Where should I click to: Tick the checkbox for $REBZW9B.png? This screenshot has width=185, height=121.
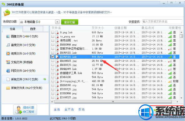coord(53,45)
